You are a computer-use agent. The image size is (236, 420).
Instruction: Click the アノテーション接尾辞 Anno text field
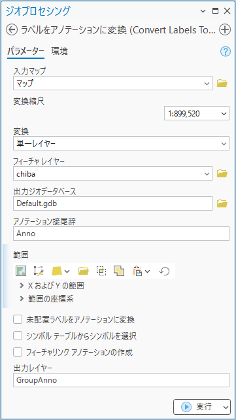pos(121,234)
